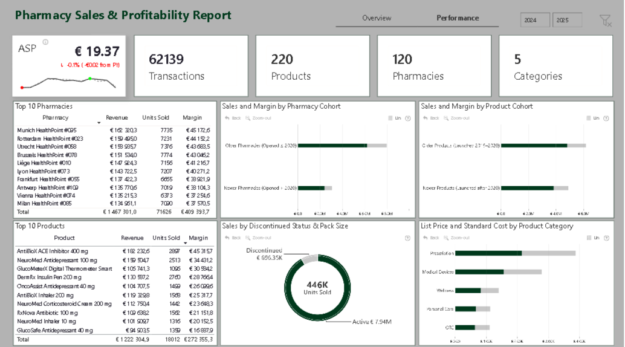Image resolution: width=625 pixels, height=347 pixels.
Task: Select the Performance tab
Action: [458, 18]
